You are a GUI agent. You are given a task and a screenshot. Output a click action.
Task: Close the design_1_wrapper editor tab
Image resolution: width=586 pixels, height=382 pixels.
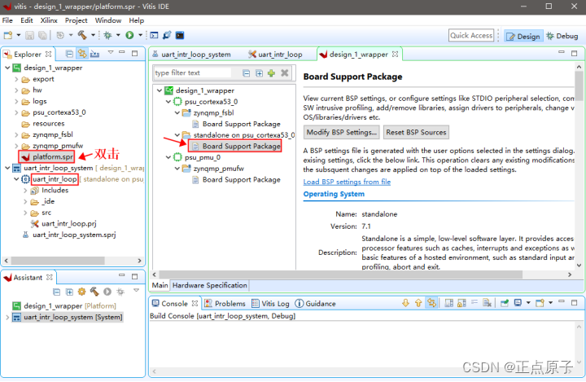395,55
